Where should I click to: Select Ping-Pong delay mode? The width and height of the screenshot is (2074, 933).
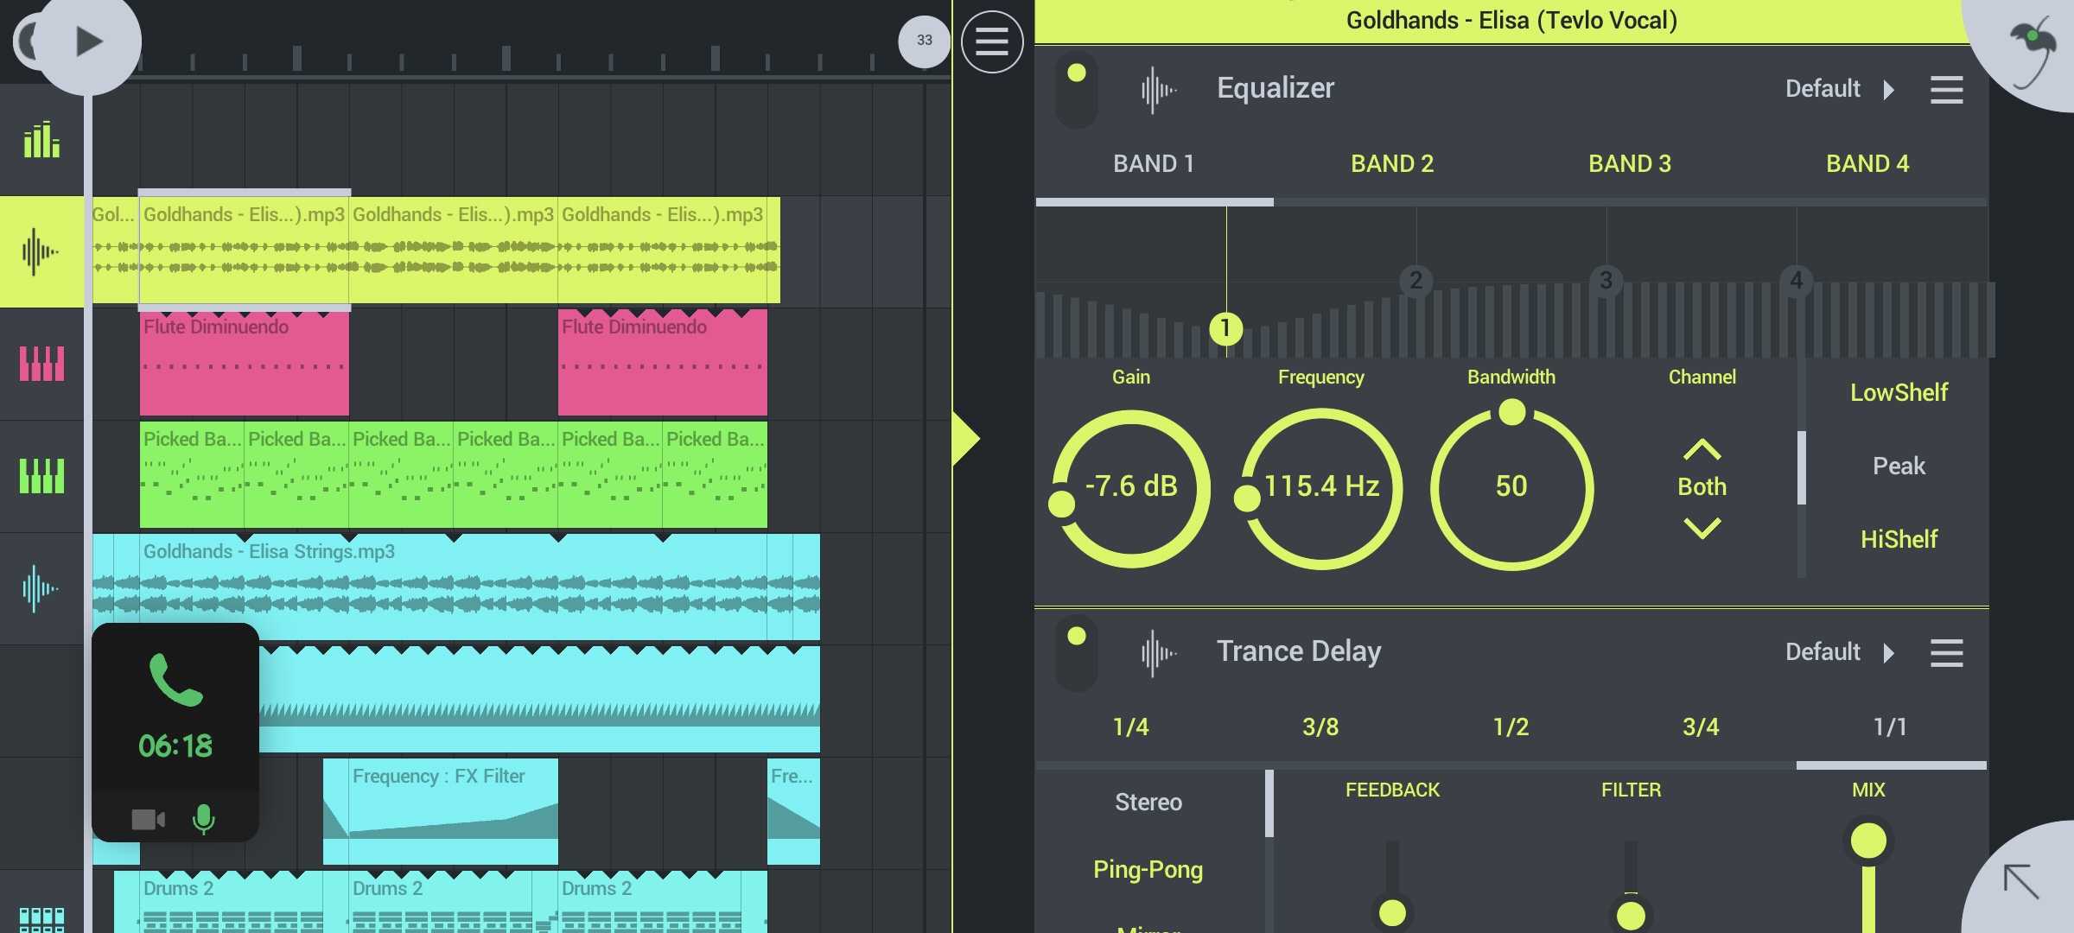[x=1148, y=869]
